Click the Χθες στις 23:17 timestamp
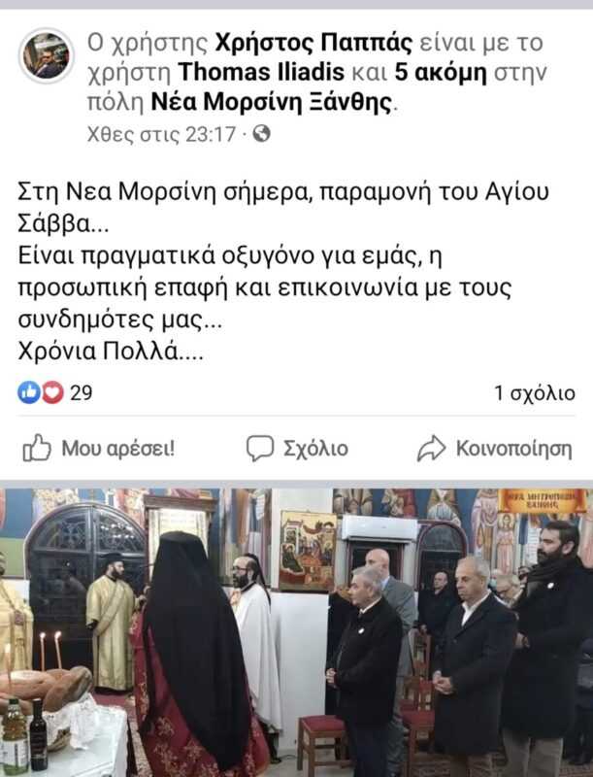 click(161, 134)
